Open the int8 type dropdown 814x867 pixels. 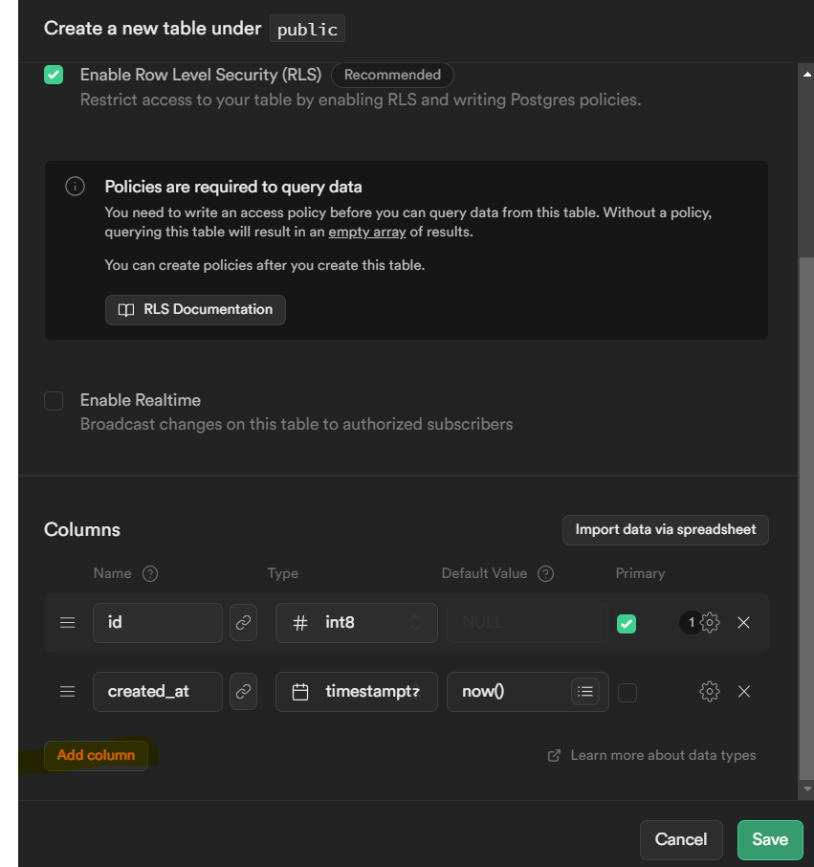[x=356, y=623]
